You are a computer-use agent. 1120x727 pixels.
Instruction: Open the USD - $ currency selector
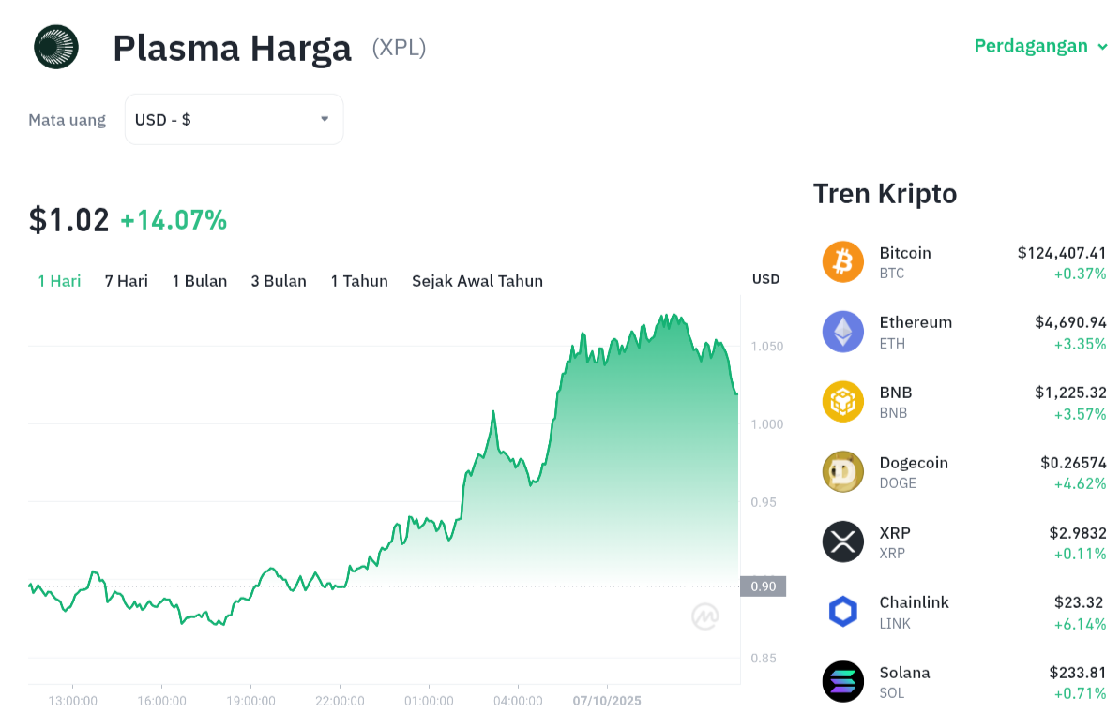point(234,120)
